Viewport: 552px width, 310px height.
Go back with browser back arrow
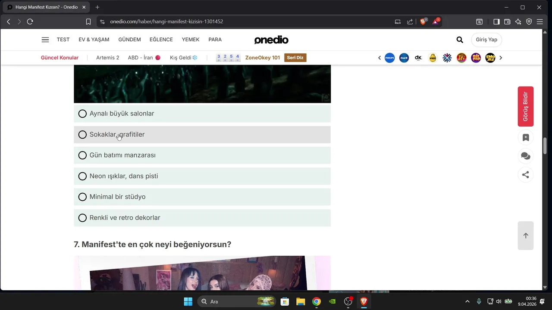click(8, 22)
